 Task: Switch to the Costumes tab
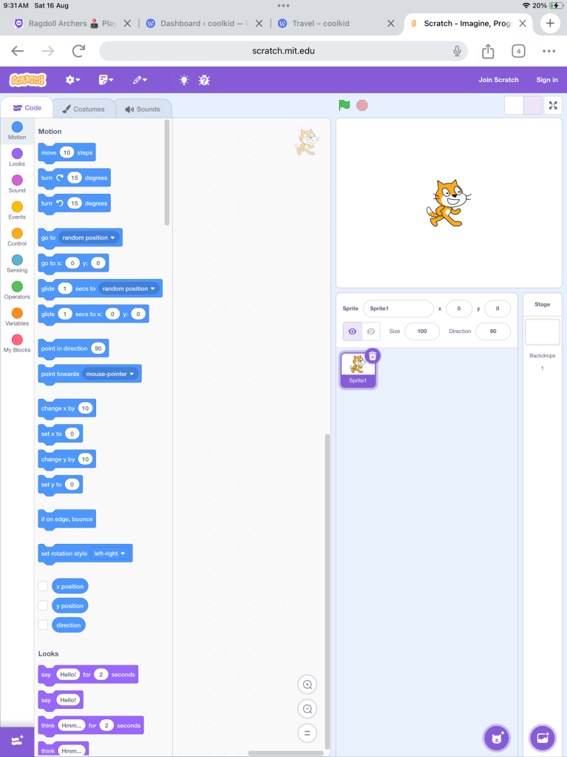(x=84, y=109)
